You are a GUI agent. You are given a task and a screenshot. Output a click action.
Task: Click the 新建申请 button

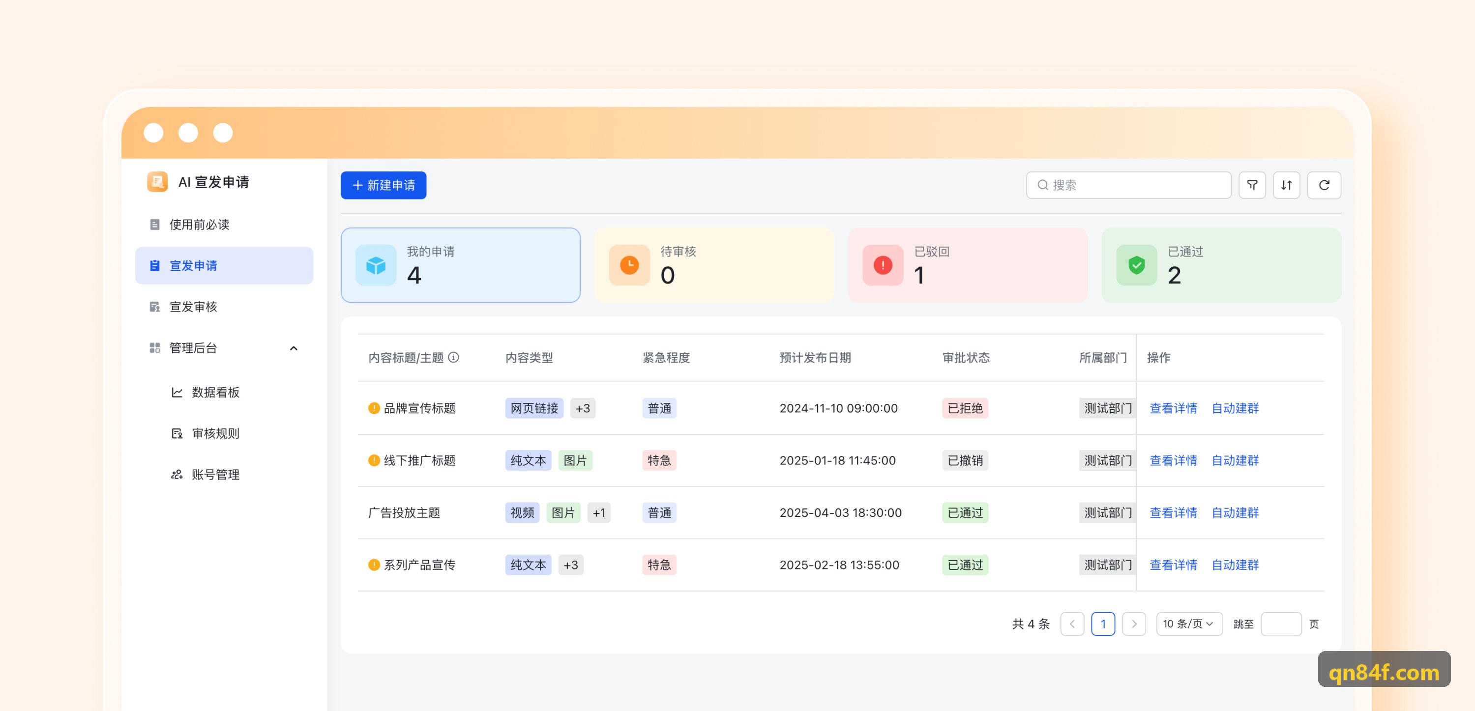(x=383, y=185)
